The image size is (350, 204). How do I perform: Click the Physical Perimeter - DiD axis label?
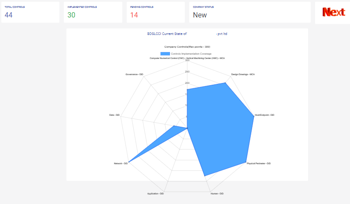(259, 163)
